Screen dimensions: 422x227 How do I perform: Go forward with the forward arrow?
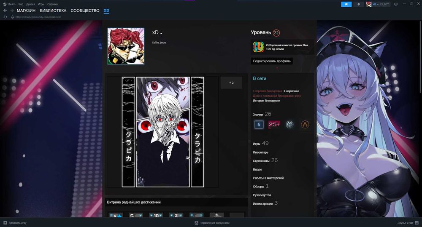(12, 11)
